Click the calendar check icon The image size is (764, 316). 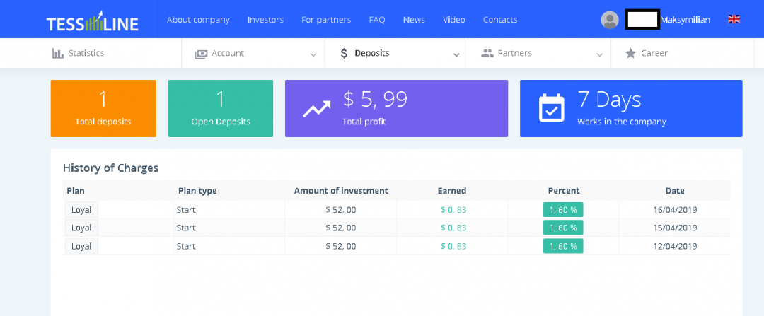click(x=552, y=108)
